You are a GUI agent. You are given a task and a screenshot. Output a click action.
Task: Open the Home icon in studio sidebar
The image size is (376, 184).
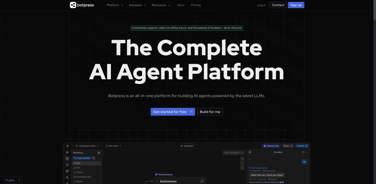click(67, 152)
